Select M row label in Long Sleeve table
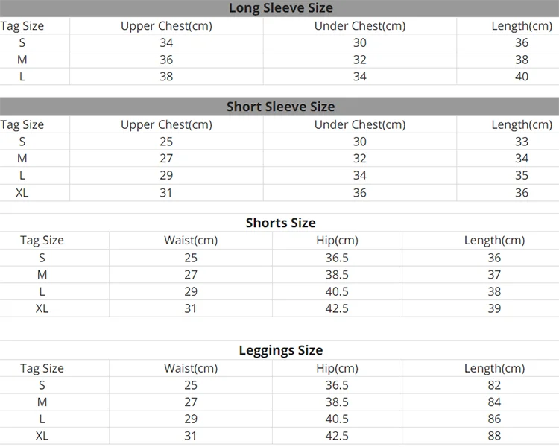The image size is (559, 447). (22, 60)
